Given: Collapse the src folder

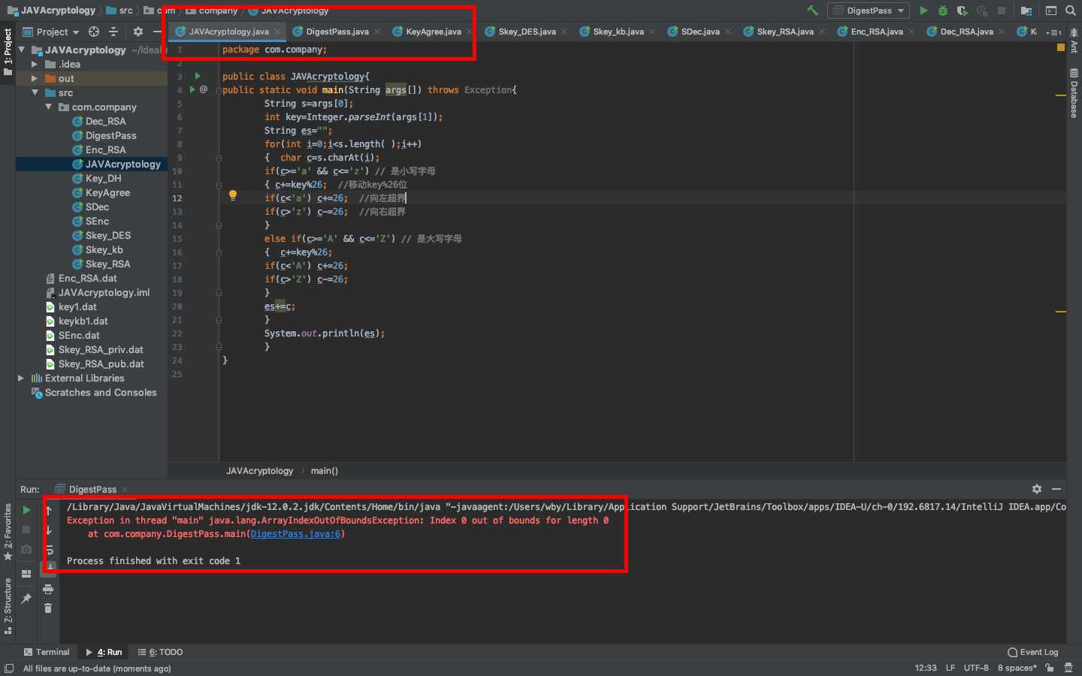Looking at the screenshot, I should pos(35,92).
